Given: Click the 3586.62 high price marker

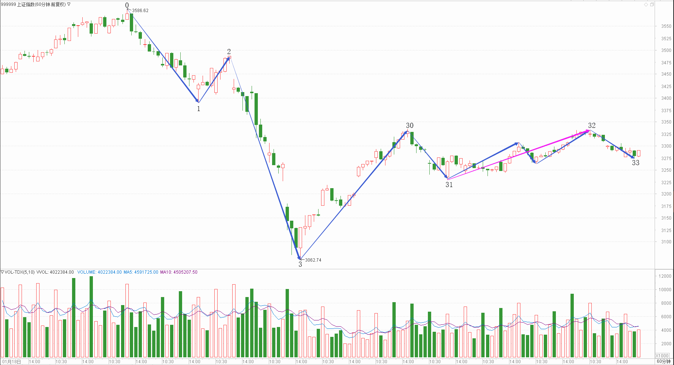Looking at the screenshot, I should click(x=140, y=11).
